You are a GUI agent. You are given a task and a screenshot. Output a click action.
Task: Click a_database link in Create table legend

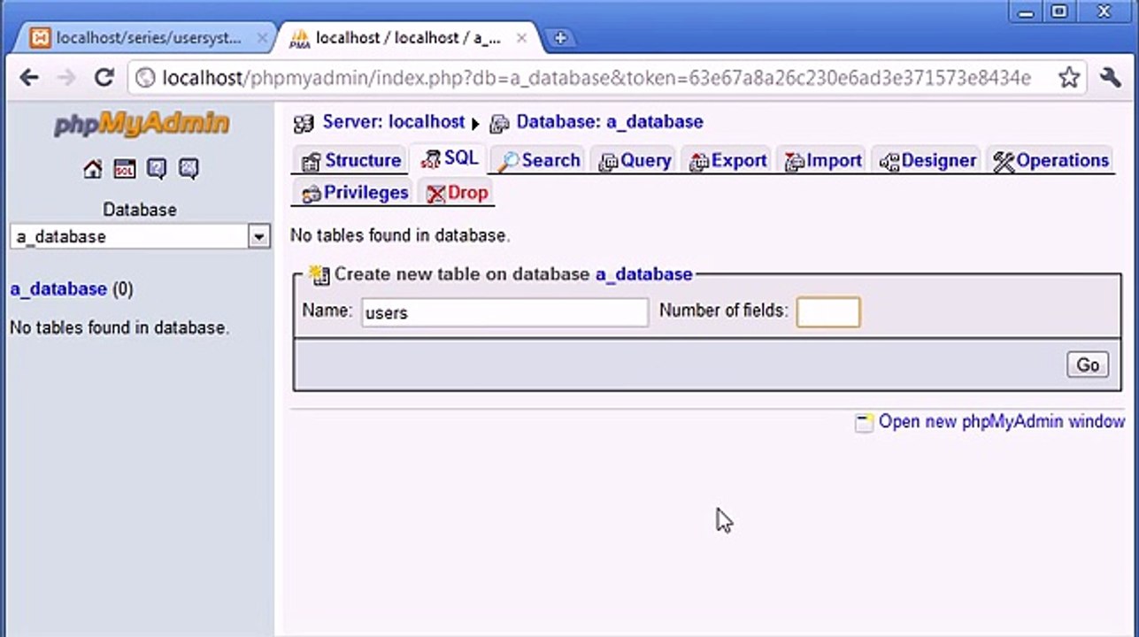(x=643, y=274)
